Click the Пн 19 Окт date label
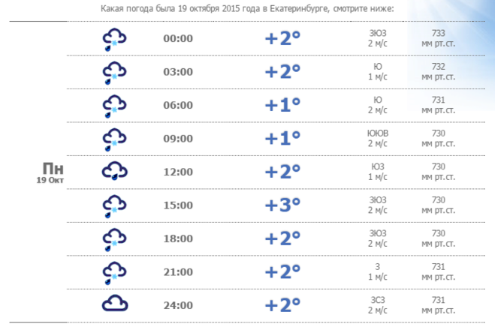Screen dimensions: 495x330 click(52, 172)
